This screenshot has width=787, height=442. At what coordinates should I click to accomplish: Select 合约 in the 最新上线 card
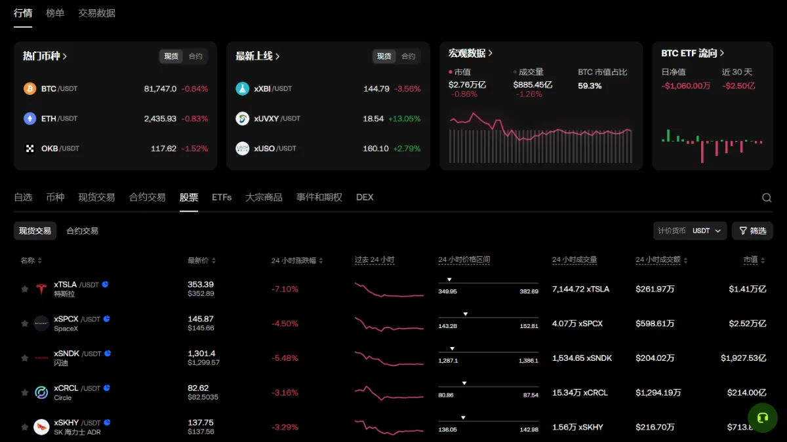(x=409, y=56)
